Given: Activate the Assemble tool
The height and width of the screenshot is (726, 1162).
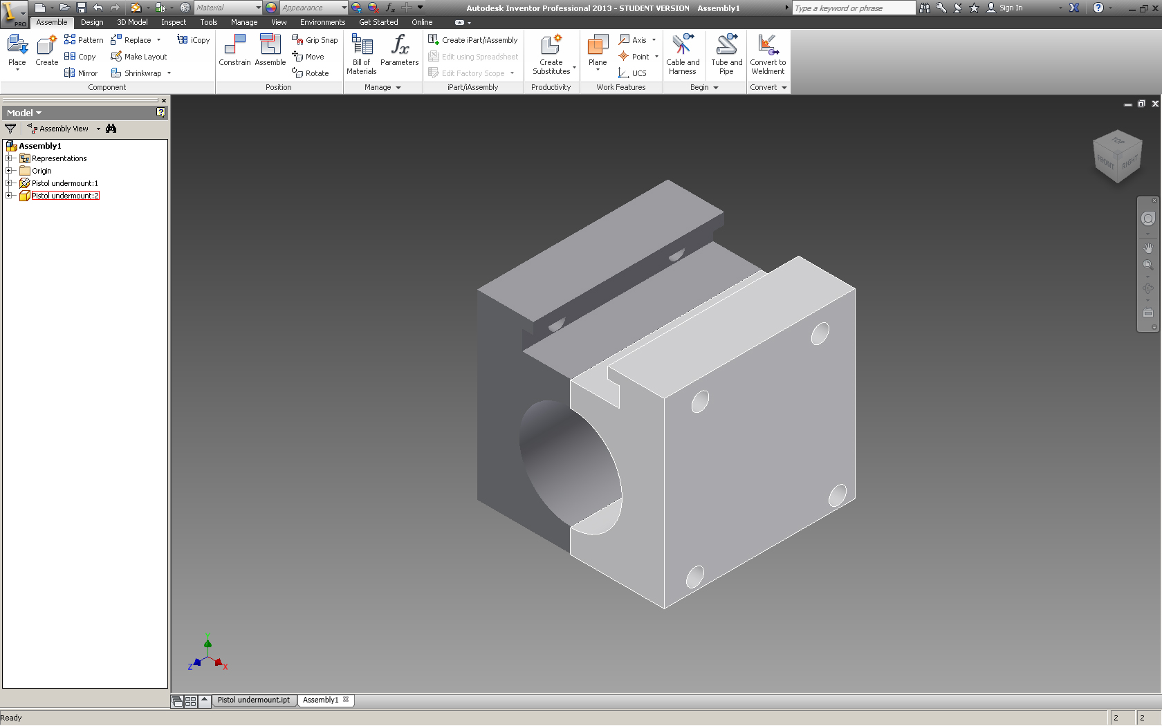Looking at the screenshot, I should click(x=270, y=50).
